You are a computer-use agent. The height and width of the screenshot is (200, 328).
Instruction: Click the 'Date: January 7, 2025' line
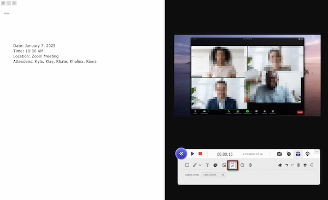[34, 45]
